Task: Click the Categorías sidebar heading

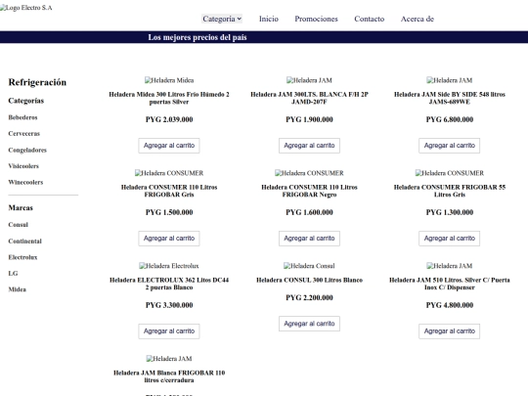Action: (x=26, y=101)
